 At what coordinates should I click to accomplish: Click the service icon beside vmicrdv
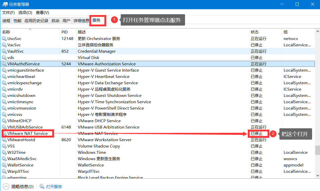click(4, 89)
